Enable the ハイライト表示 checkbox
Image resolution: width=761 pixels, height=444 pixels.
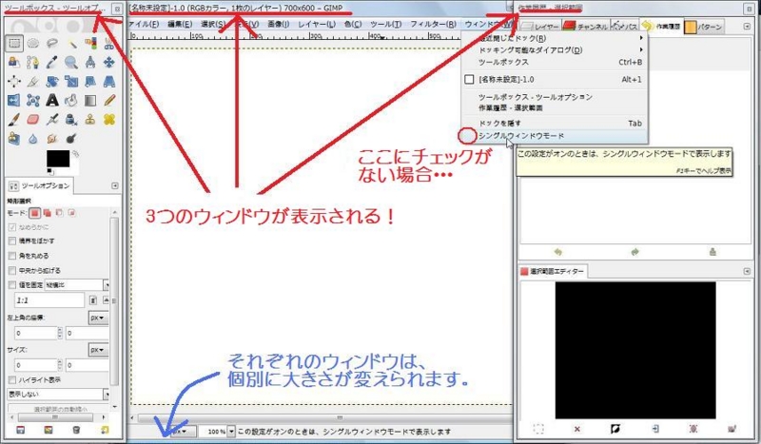tap(12, 380)
